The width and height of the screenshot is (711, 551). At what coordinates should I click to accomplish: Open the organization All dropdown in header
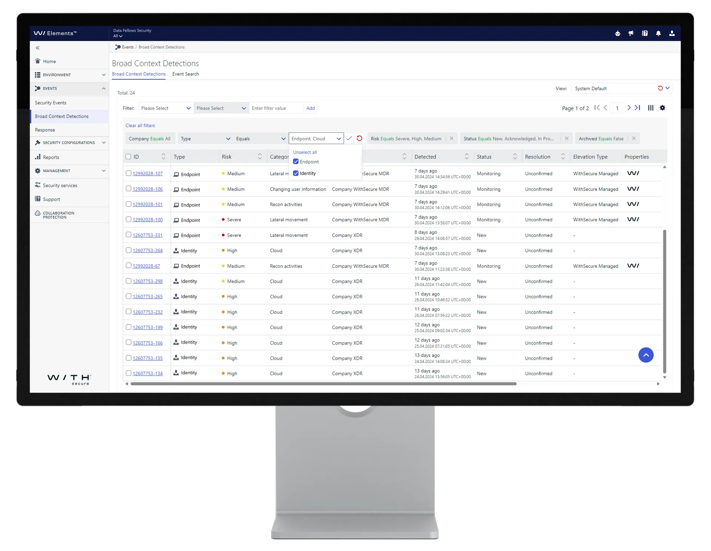click(x=118, y=36)
